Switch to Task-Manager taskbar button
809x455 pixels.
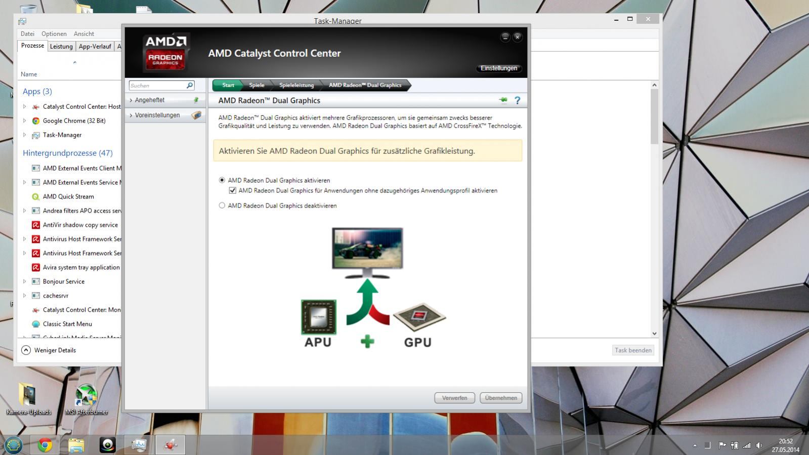pos(139,445)
